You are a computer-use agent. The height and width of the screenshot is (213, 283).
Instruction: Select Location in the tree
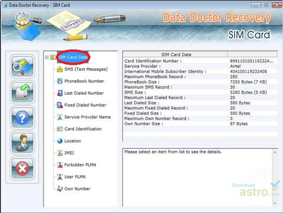click(73, 141)
